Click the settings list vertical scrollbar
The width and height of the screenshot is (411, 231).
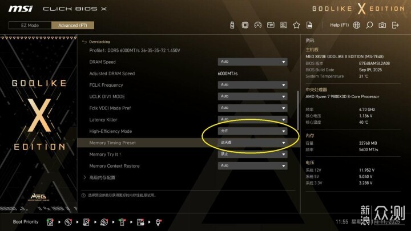(298, 110)
